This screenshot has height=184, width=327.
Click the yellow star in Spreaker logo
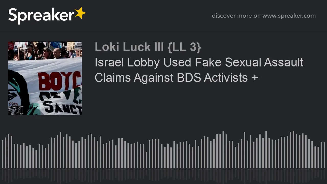[x=80, y=13]
